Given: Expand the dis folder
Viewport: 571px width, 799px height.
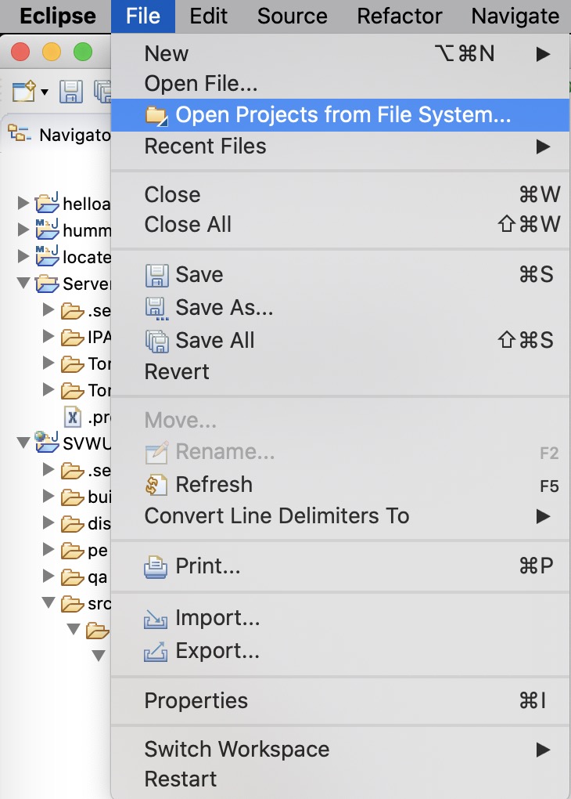Looking at the screenshot, I should [x=48, y=522].
